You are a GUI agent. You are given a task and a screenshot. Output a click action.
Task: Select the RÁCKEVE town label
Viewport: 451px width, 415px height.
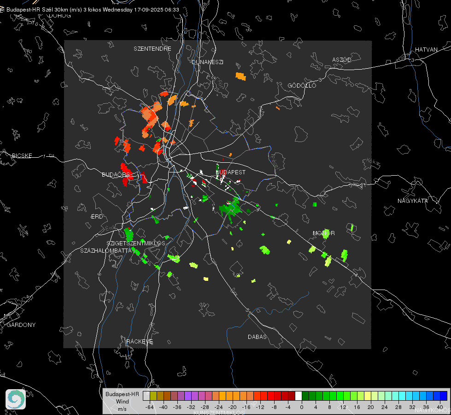coord(140,342)
